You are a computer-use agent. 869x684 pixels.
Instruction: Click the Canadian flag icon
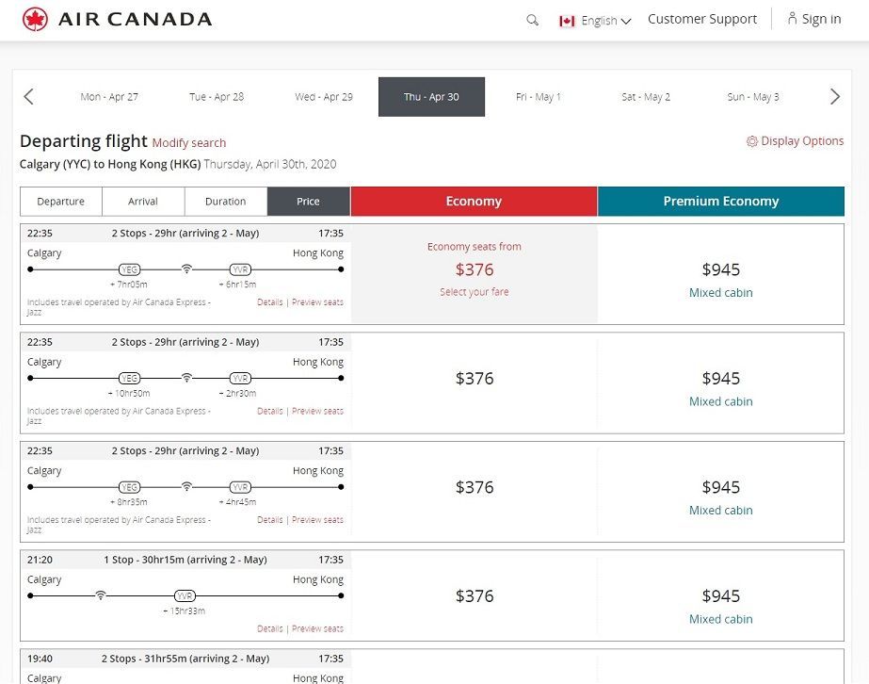click(x=567, y=21)
